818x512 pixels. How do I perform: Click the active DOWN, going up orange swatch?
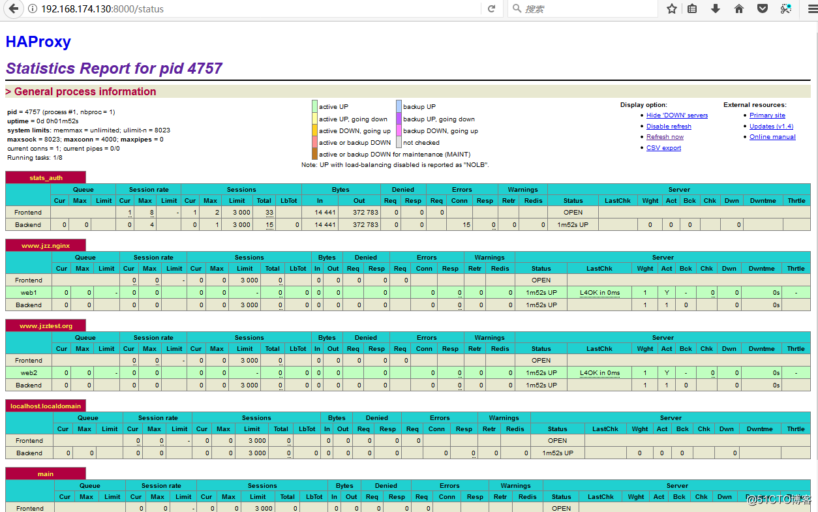[315, 130]
